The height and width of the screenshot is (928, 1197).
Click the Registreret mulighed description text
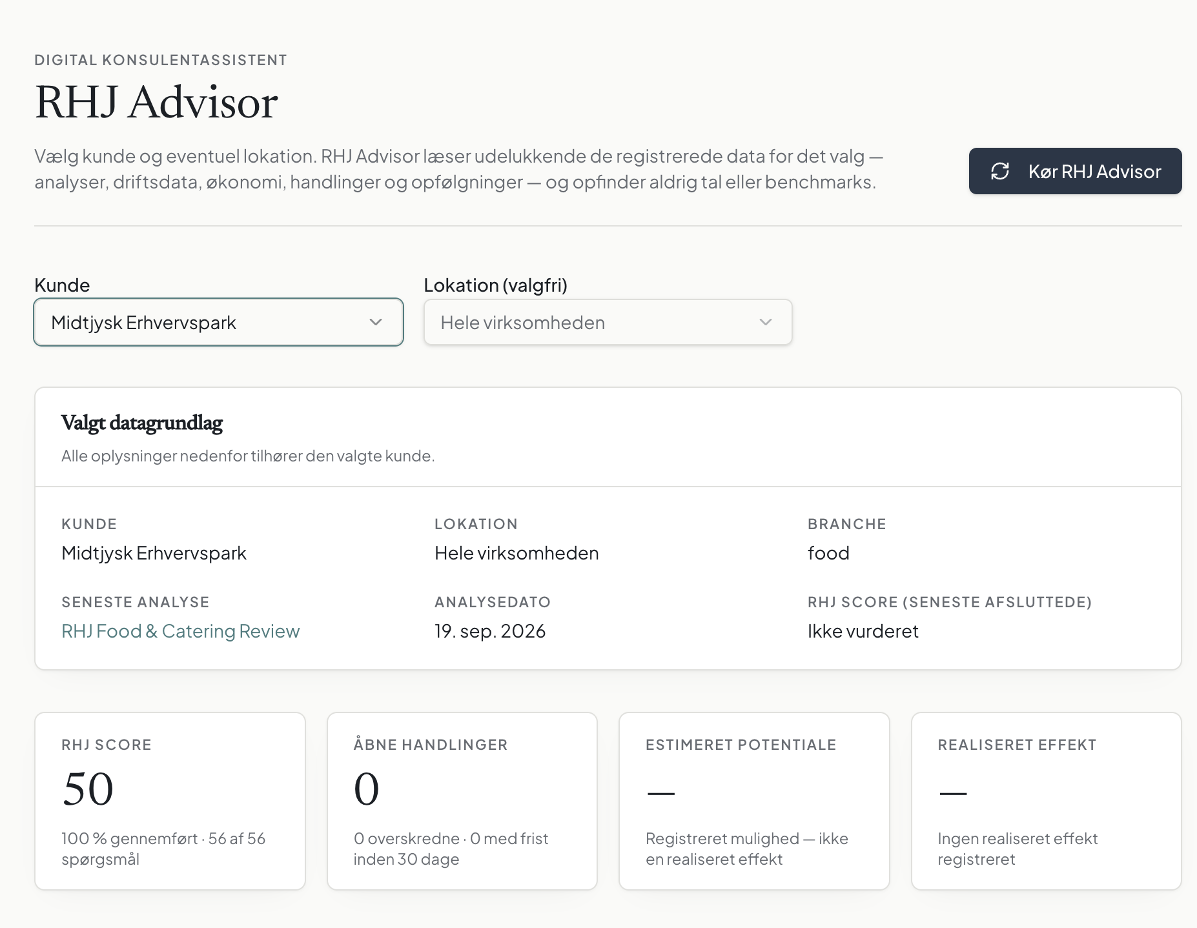click(747, 849)
